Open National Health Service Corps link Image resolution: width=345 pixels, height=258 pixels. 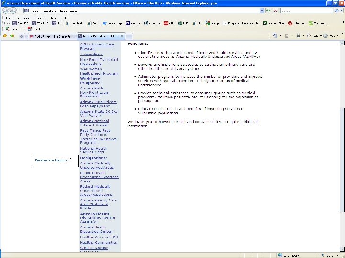tap(93, 150)
